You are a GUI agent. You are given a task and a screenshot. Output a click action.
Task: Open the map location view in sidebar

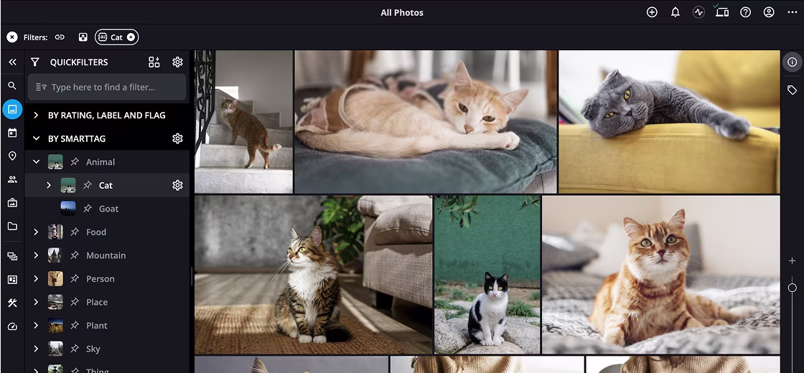coord(12,156)
